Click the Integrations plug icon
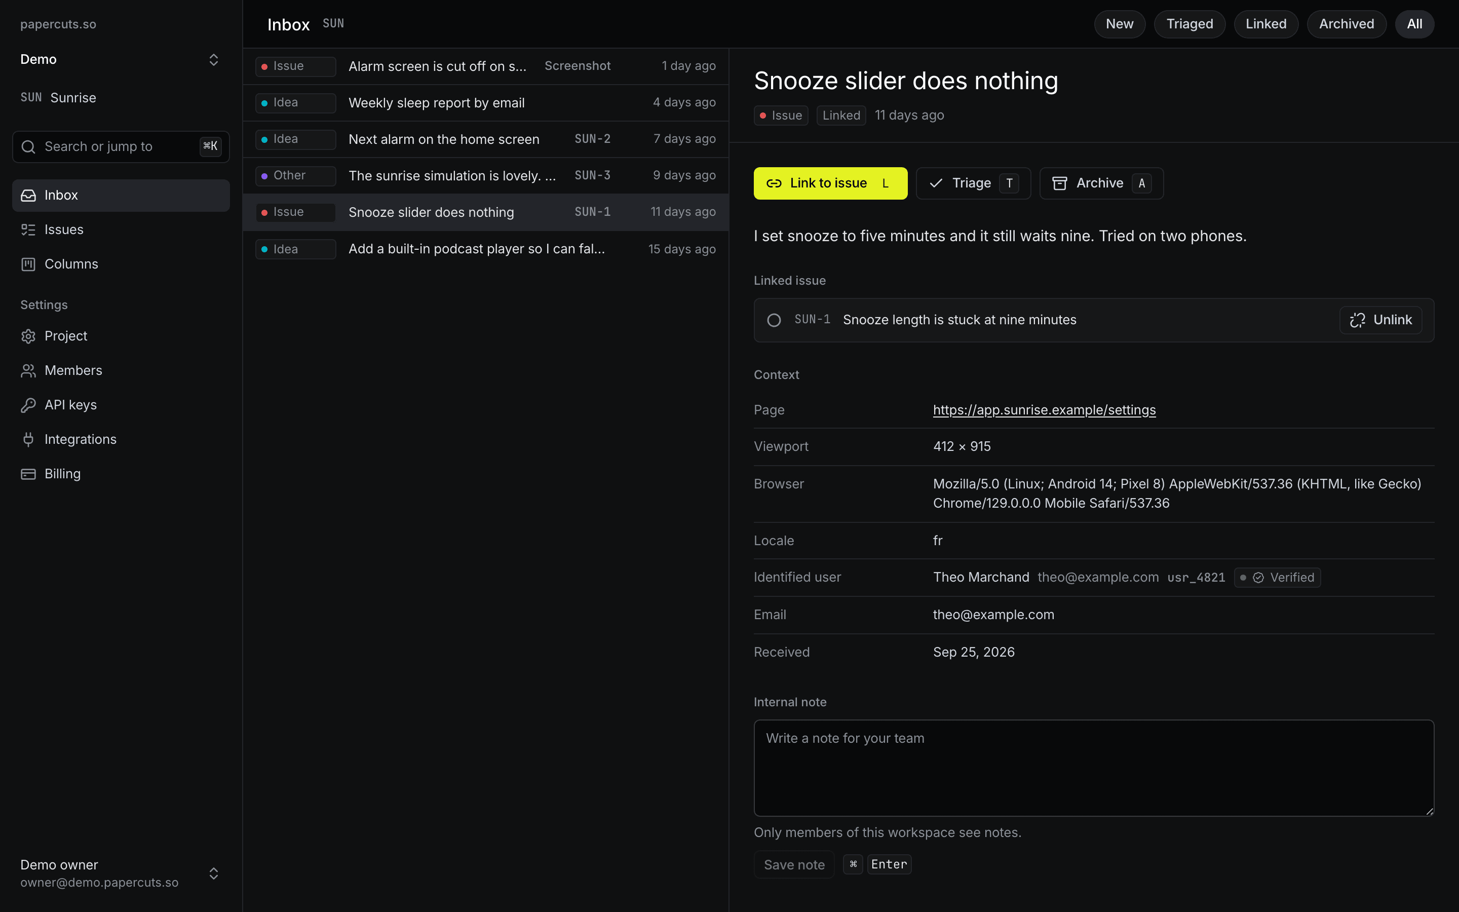1459x912 pixels. point(28,439)
